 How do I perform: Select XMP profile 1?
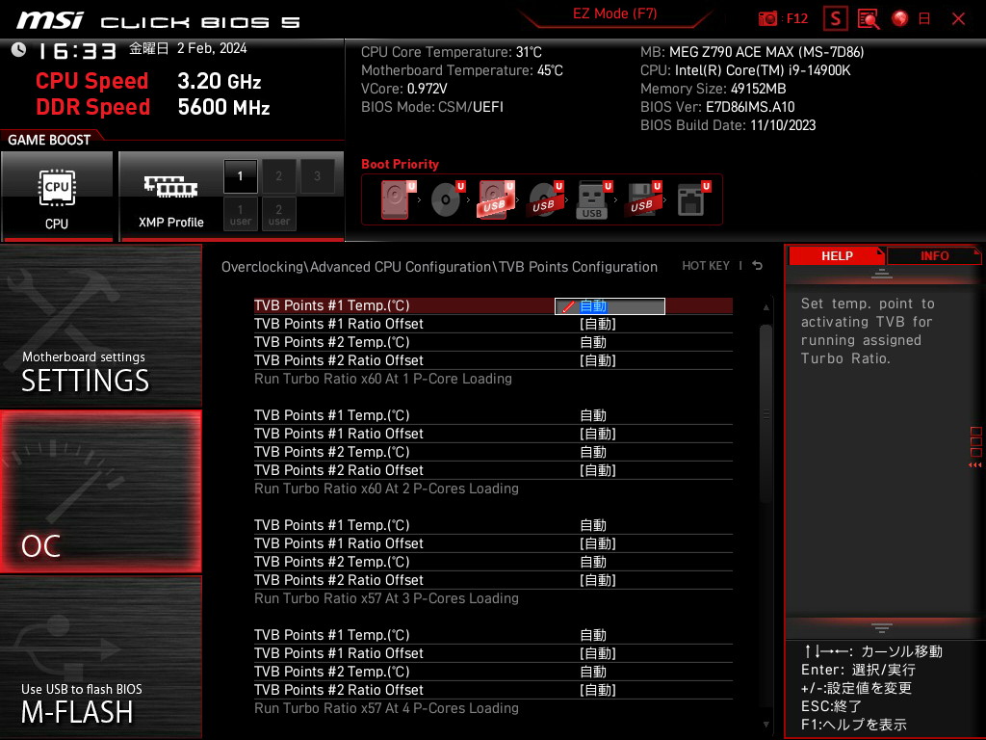tap(240, 176)
